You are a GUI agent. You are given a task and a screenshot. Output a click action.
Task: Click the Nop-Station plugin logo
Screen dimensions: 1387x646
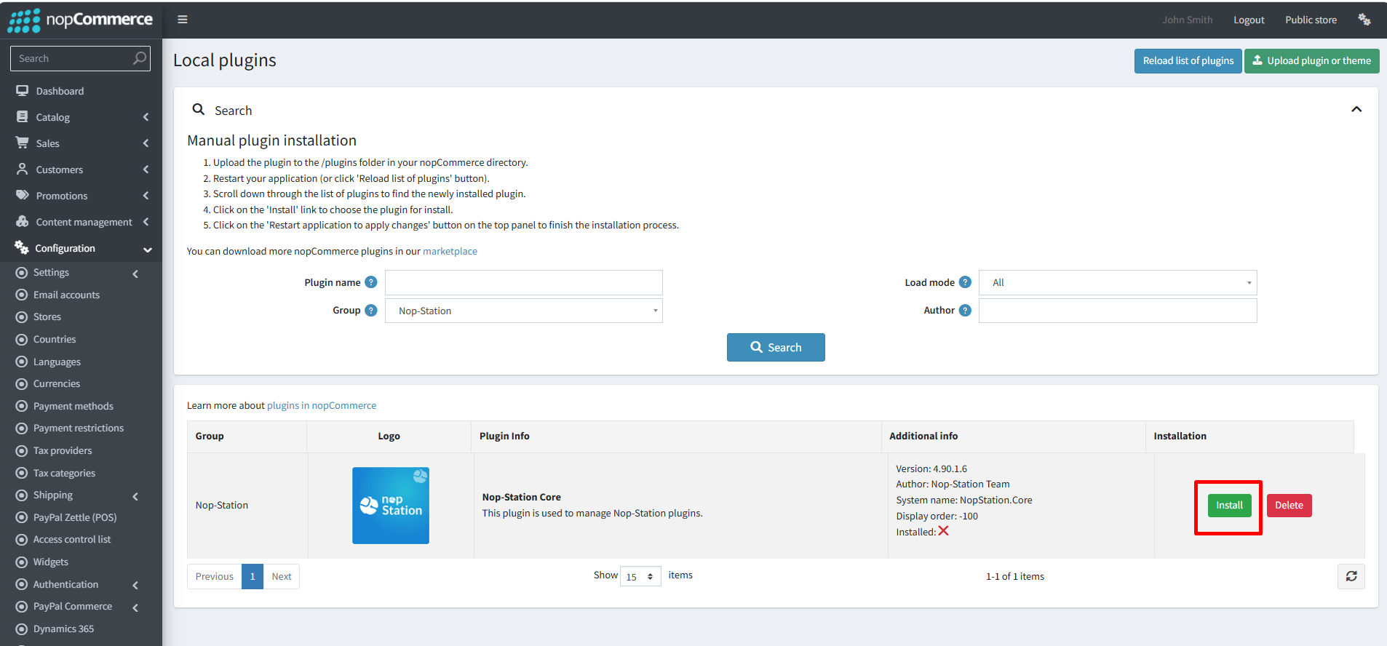pos(391,506)
